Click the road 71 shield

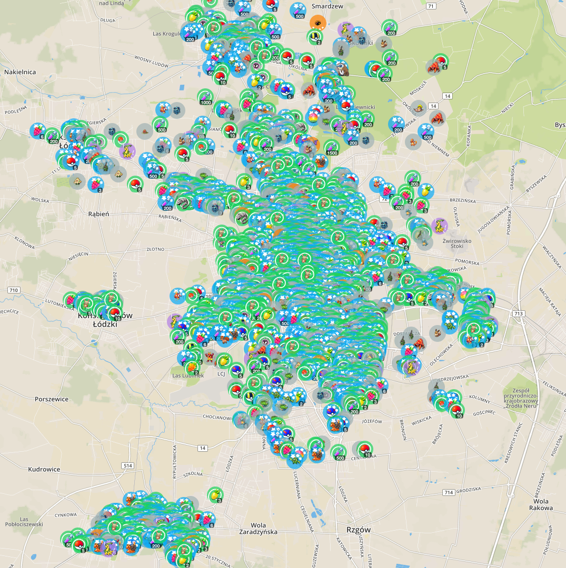pos(431,6)
